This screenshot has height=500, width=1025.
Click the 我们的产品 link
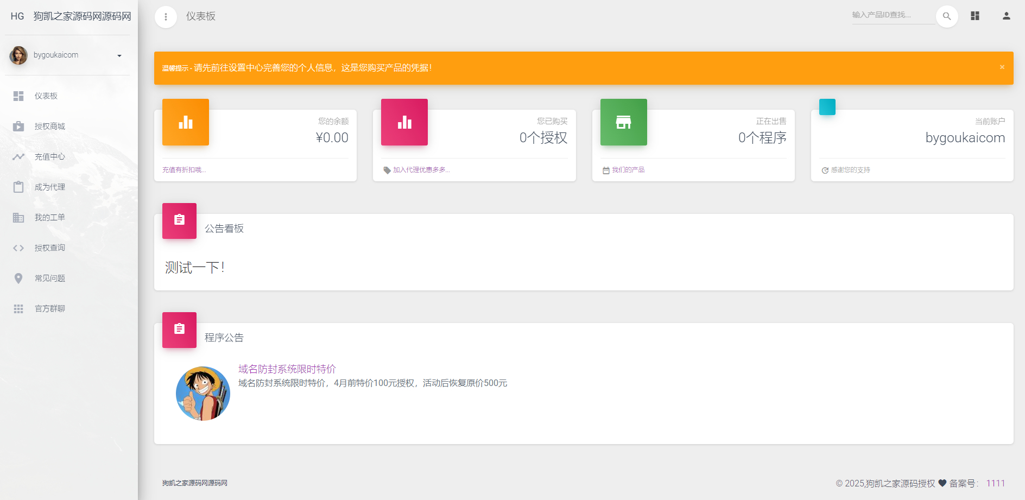pyautogui.click(x=628, y=170)
